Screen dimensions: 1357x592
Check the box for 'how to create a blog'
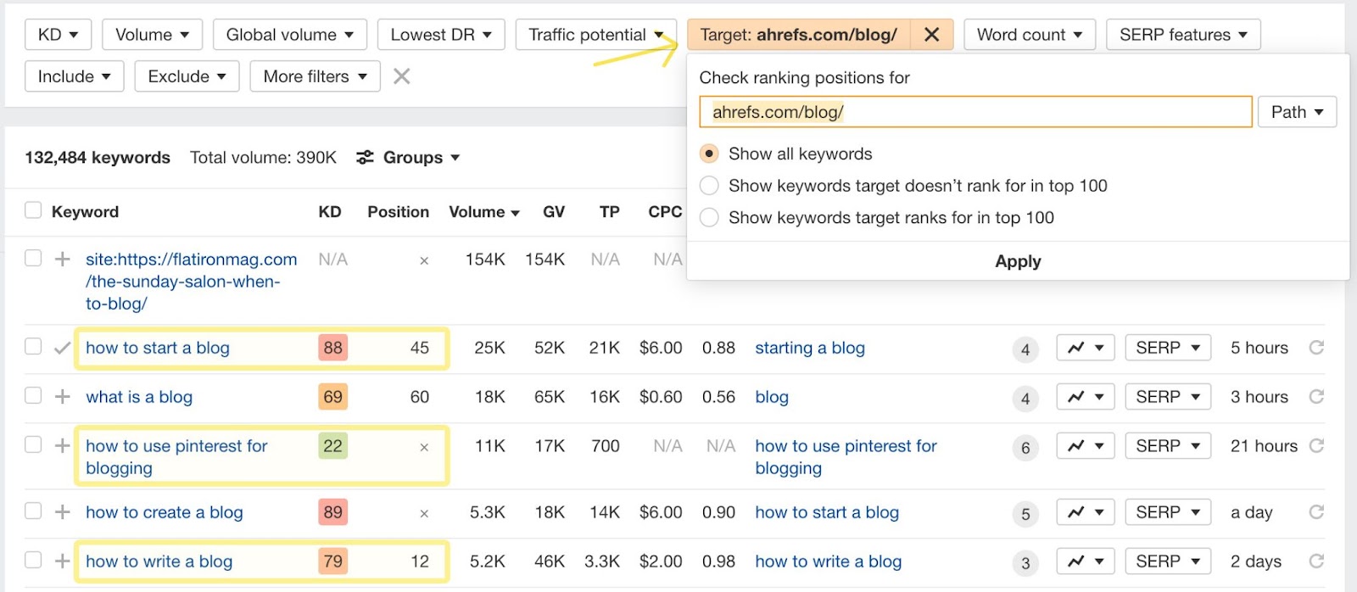[33, 511]
